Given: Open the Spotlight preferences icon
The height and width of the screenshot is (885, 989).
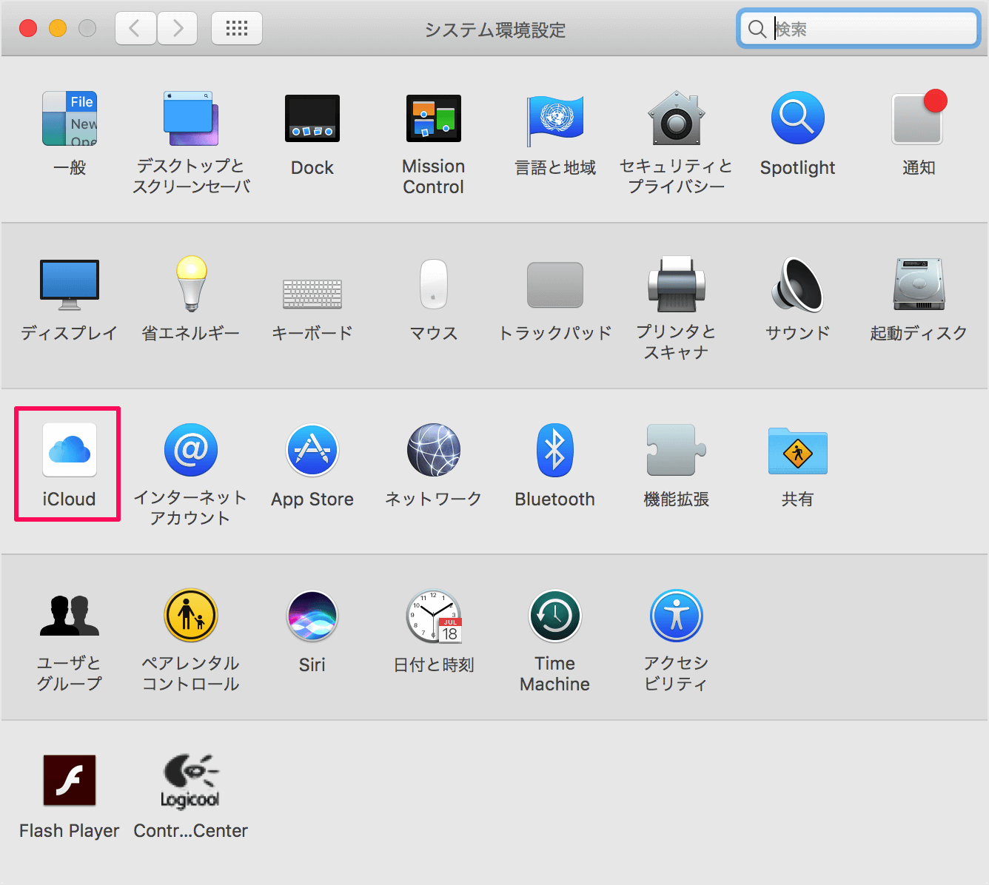Looking at the screenshot, I should pyautogui.click(x=798, y=118).
